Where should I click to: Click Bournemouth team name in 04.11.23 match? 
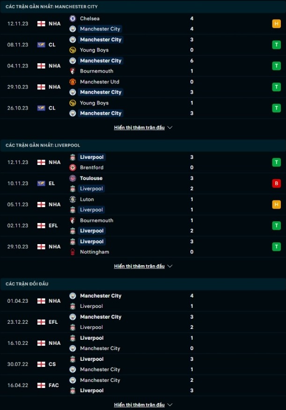(x=96, y=71)
